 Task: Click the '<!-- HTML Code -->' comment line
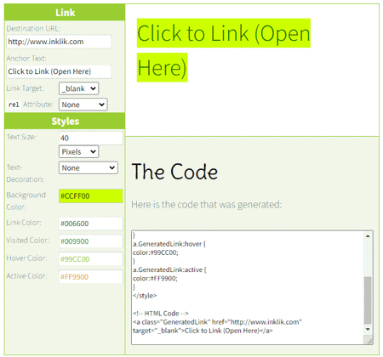click(161, 314)
